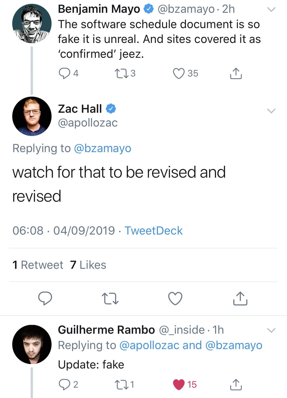
Task: Like Zac Hall's main tweet
Action: tap(175, 298)
